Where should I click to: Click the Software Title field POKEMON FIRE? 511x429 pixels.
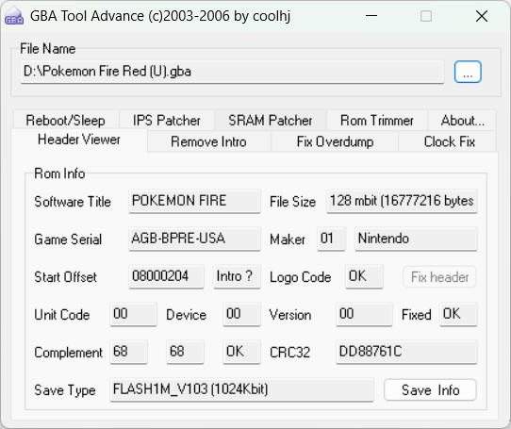pyautogui.click(x=194, y=201)
